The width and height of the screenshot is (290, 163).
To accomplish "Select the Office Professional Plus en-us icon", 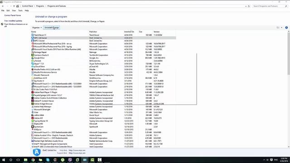I will pos(33,43).
